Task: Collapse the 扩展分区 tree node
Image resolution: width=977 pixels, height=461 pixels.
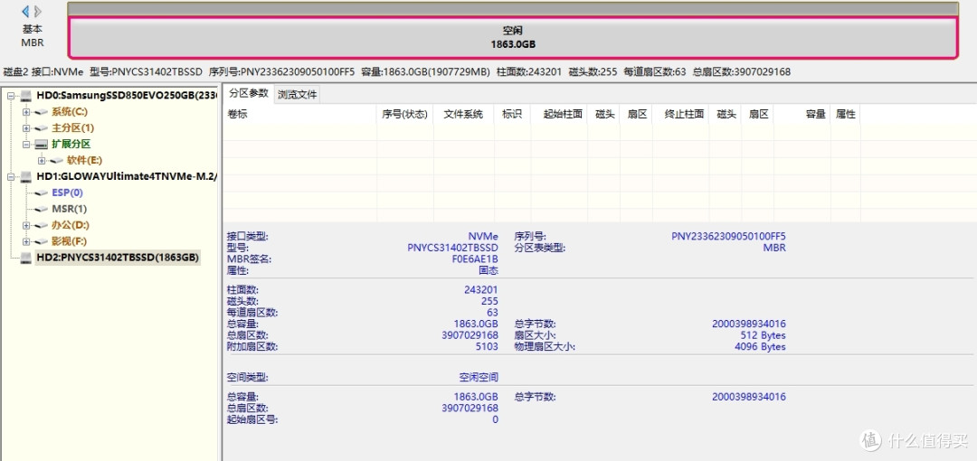Action: pos(26,145)
